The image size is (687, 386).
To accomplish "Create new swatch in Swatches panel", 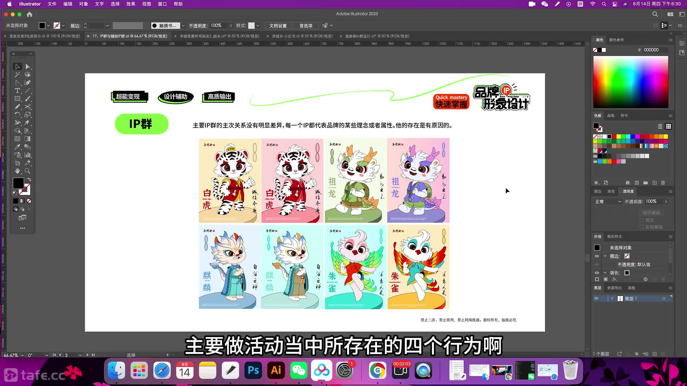I will click(x=654, y=183).
